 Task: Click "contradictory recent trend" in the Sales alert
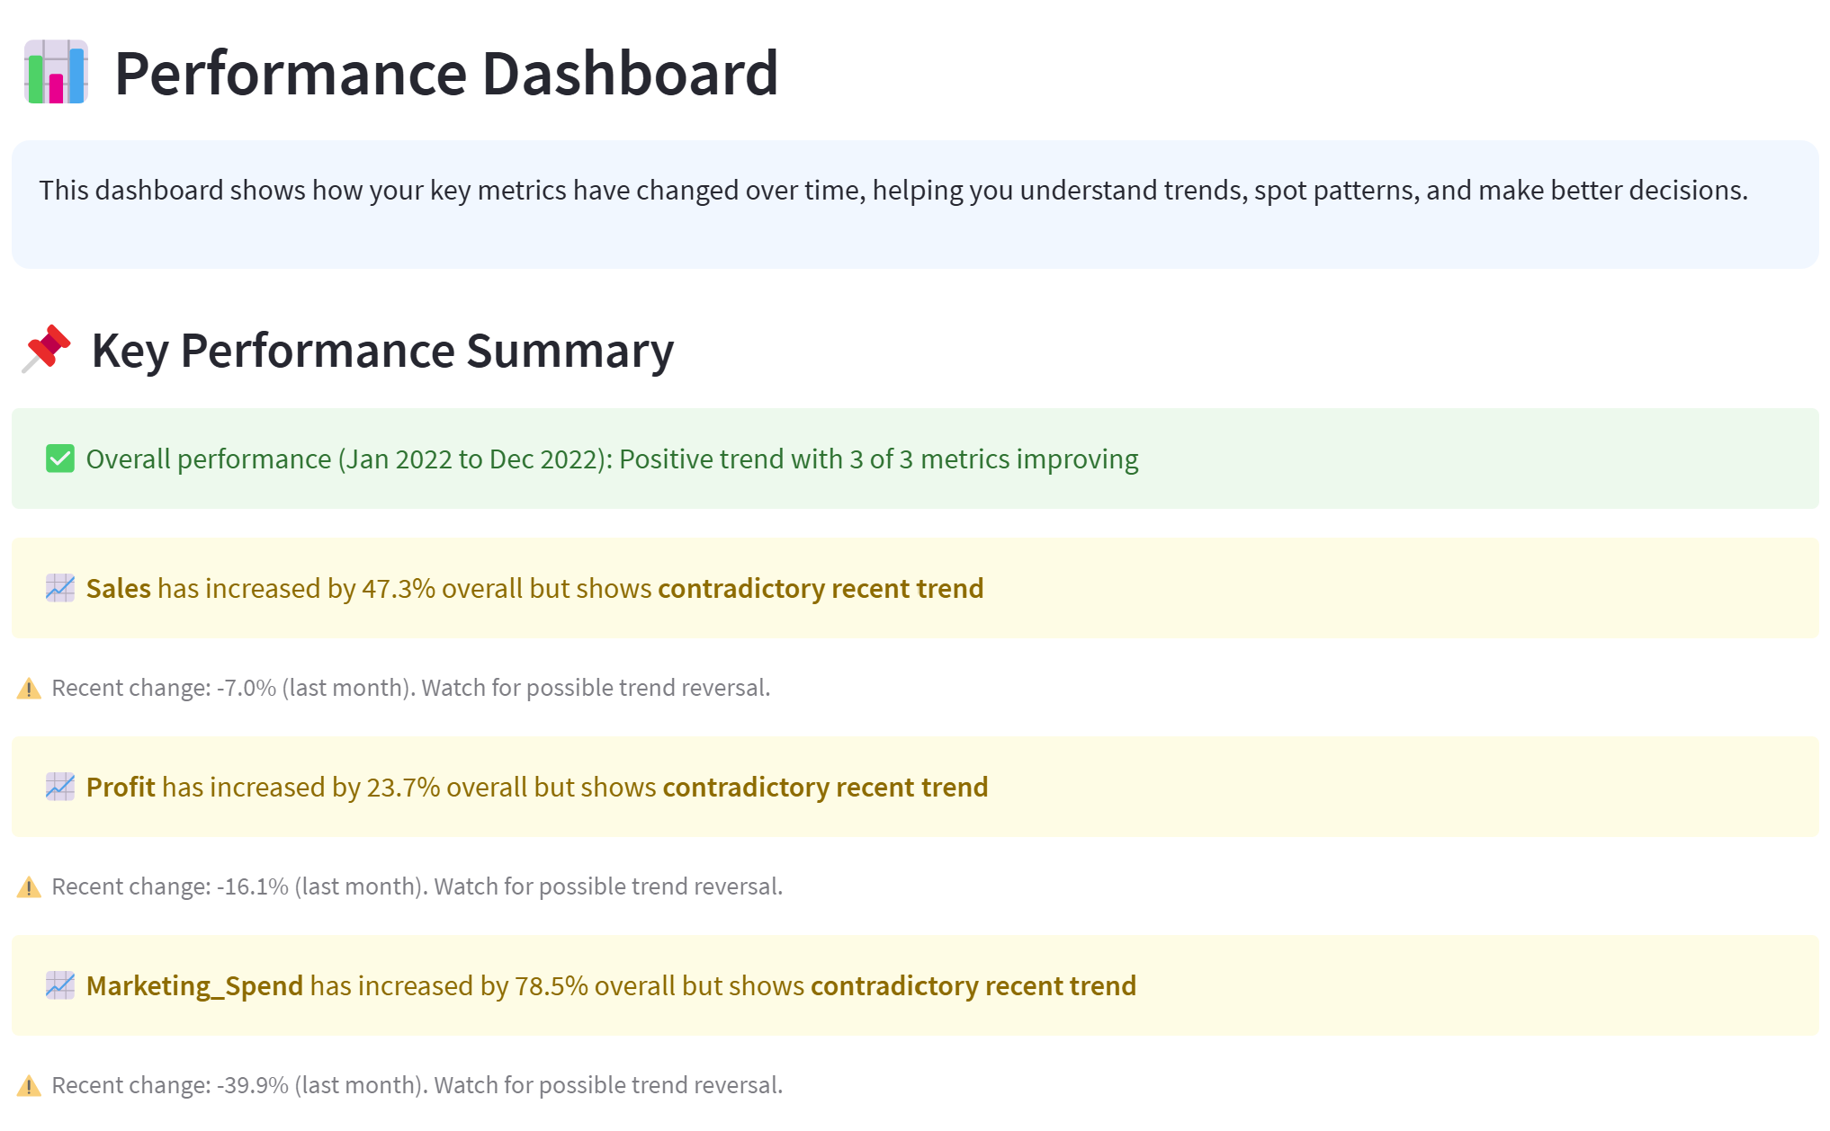(x=821, y=588)
